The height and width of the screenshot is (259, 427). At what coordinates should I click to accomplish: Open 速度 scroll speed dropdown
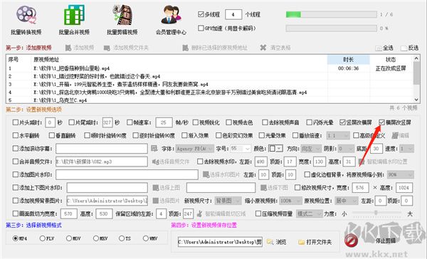[x=407, y=149]
